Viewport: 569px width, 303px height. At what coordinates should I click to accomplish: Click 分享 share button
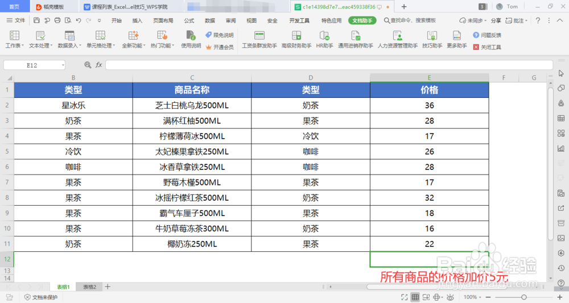tap(496, 20)
